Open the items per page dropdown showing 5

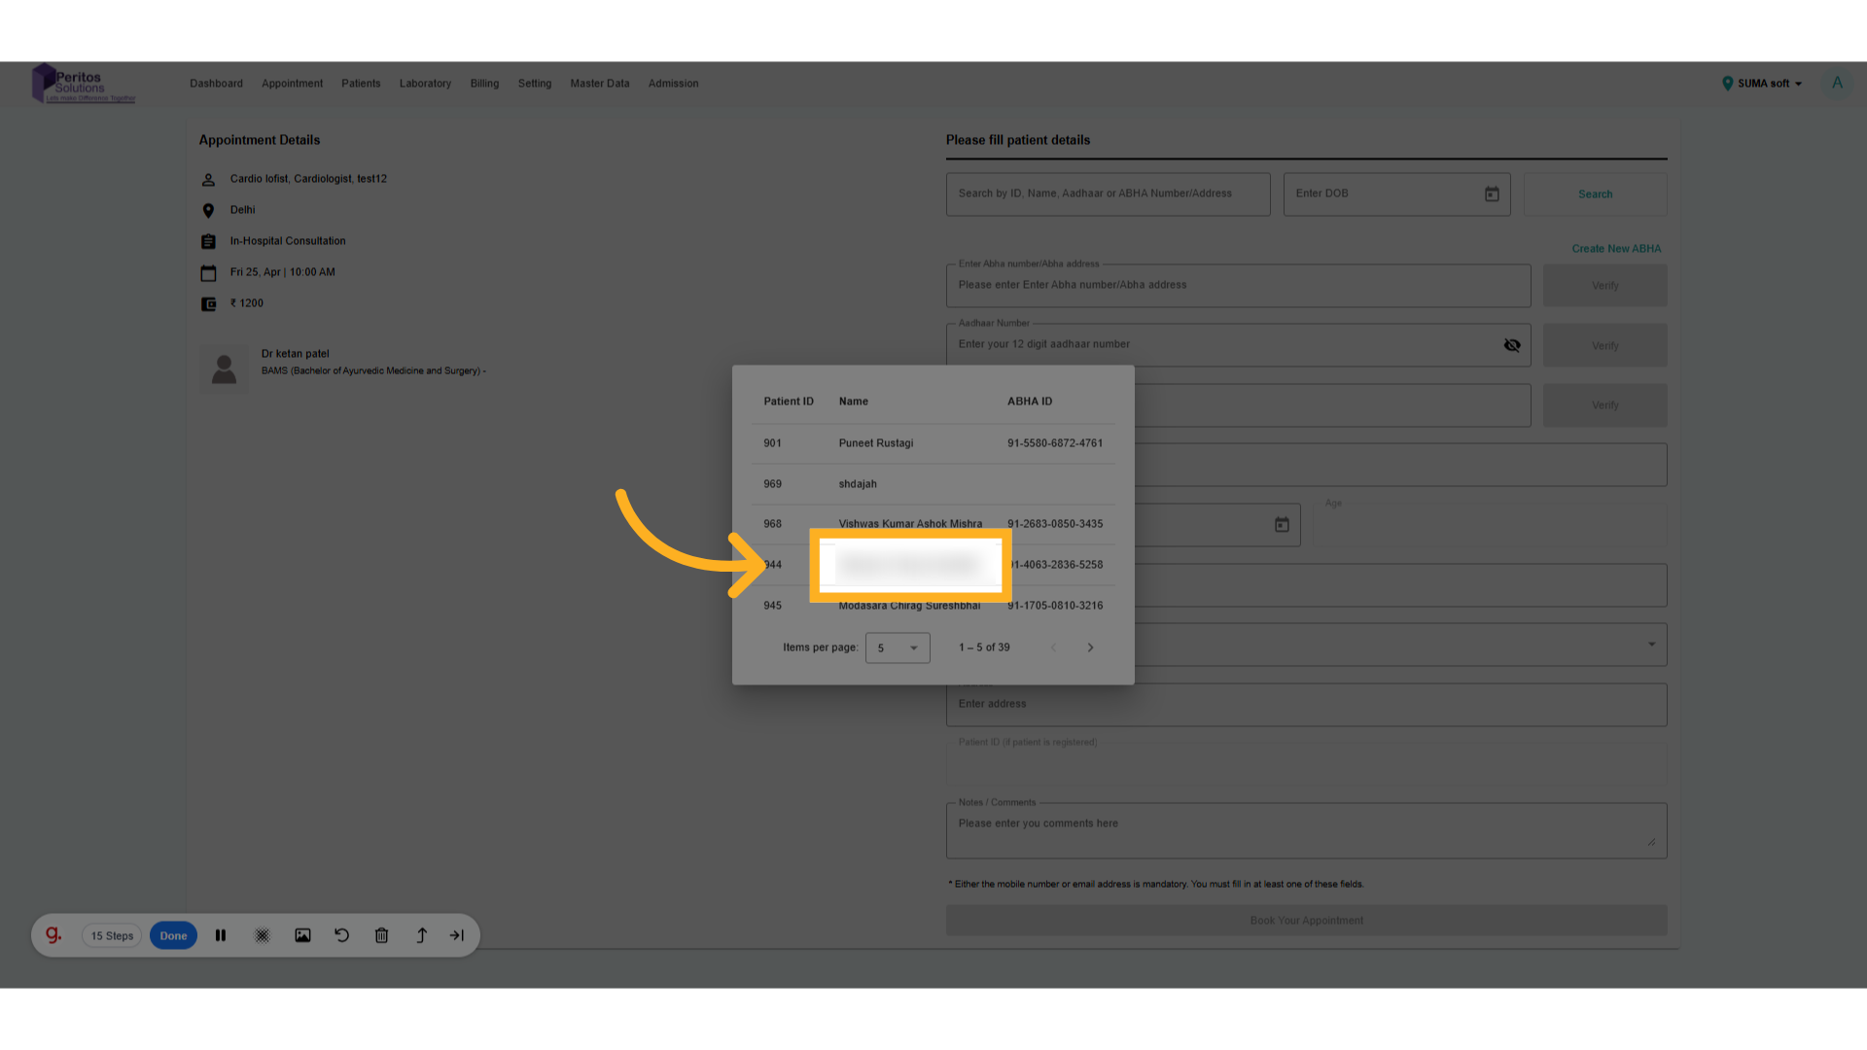coord(897,647)
